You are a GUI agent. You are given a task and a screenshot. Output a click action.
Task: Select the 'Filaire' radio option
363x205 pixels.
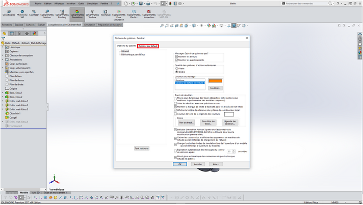tap(176, 69)
